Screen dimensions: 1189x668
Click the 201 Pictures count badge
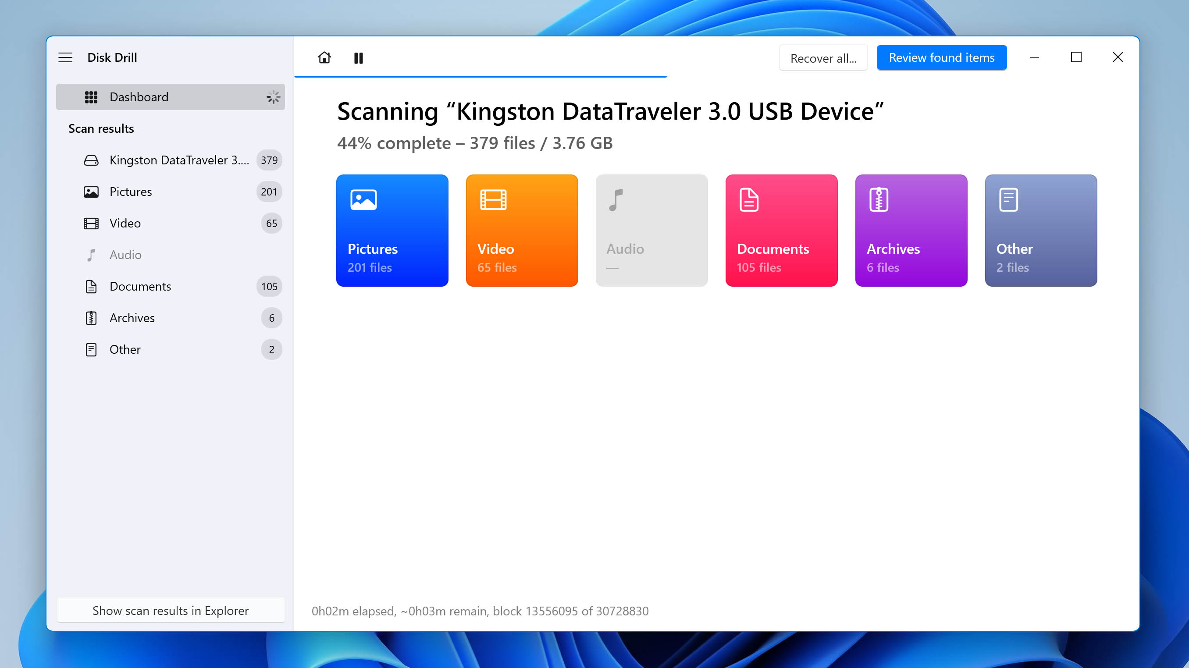[269, 192]
